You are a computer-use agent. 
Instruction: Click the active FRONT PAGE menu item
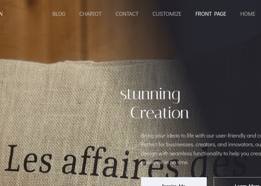pyautogui.click(x=211, y=14)
